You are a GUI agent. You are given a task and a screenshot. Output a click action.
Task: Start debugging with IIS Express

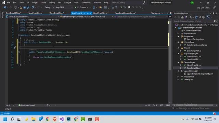80,8
